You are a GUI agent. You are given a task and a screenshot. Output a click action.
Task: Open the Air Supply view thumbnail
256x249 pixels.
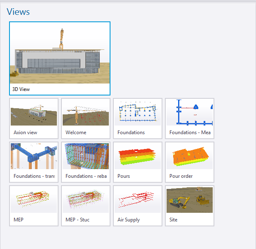click(138, 206)
